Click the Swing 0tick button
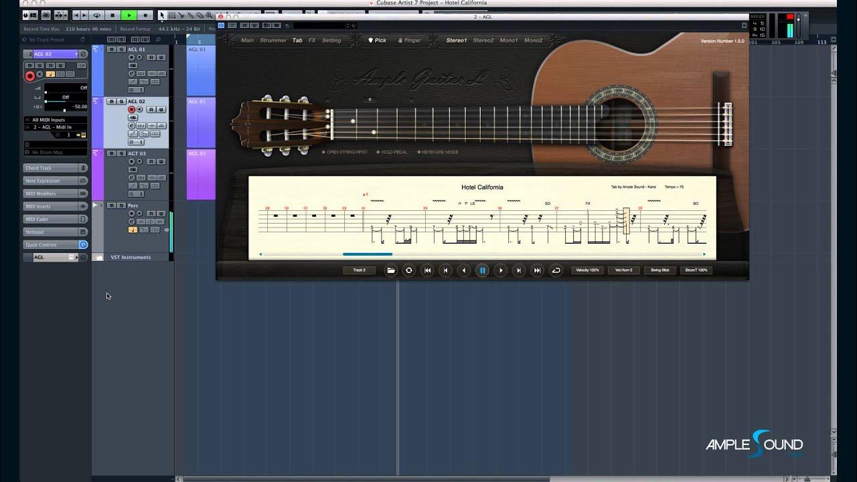The image size is (857, 482). 660,270
